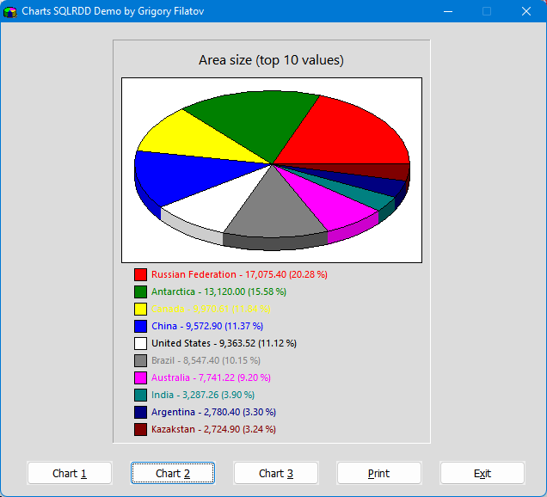Click the 'Brazil - 8,547.40 (10.15 %)' label
Image resolution: width=547 pixels, height=497 pixels.
pyautogui.click(x=206, y=360)
